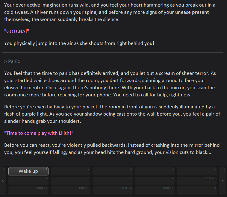Viewport: 227px width, 197px height.
Task: Click empty action slot labeled CTRL+3
Action: point(70,190)
